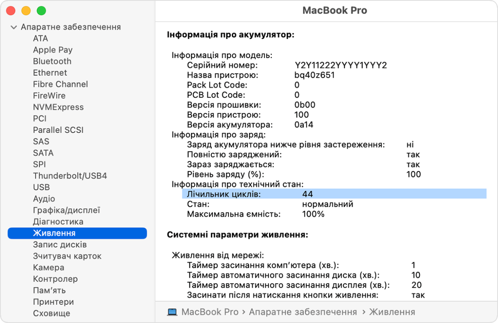498x323 pixels.
Task: Open Apple Pay hardware info
Action: click(53, 50)
